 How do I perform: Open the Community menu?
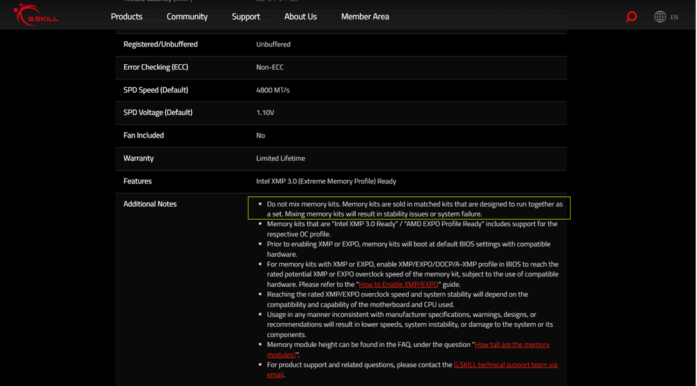[187, 17]
